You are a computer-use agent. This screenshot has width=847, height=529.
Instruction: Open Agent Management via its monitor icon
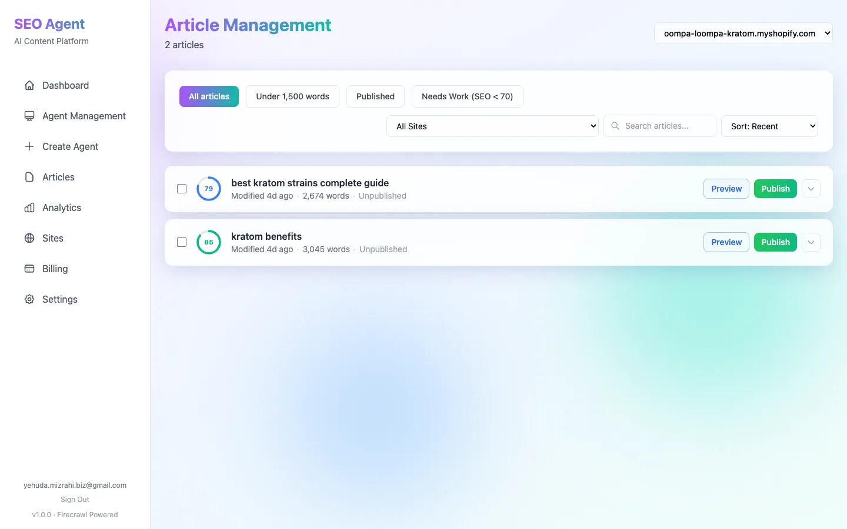[29, 116]
